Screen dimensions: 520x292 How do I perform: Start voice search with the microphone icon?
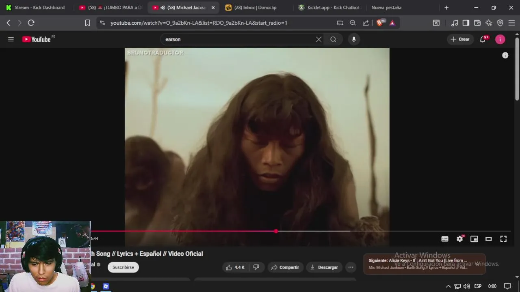[354, 39]
